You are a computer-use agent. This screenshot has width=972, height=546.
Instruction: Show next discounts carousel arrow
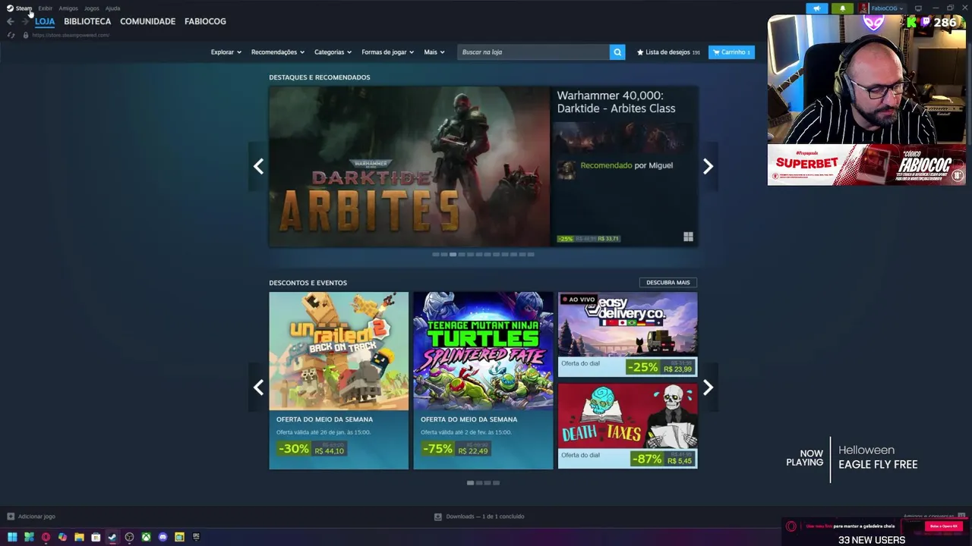click(x=708, y=388)
